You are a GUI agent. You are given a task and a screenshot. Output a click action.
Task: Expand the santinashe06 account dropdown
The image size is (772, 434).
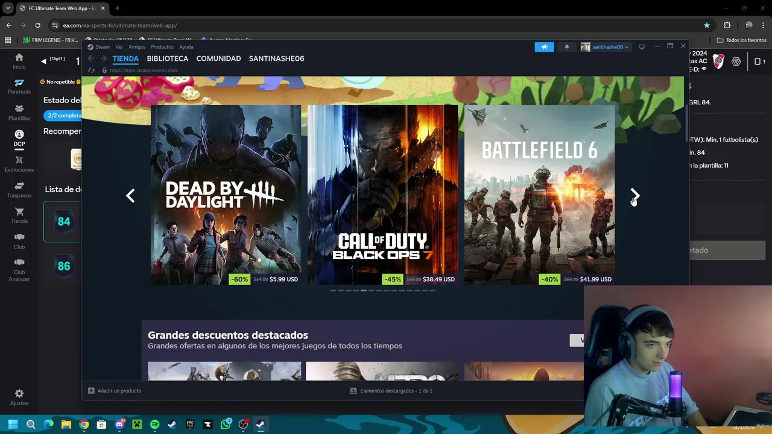[605, 47]
